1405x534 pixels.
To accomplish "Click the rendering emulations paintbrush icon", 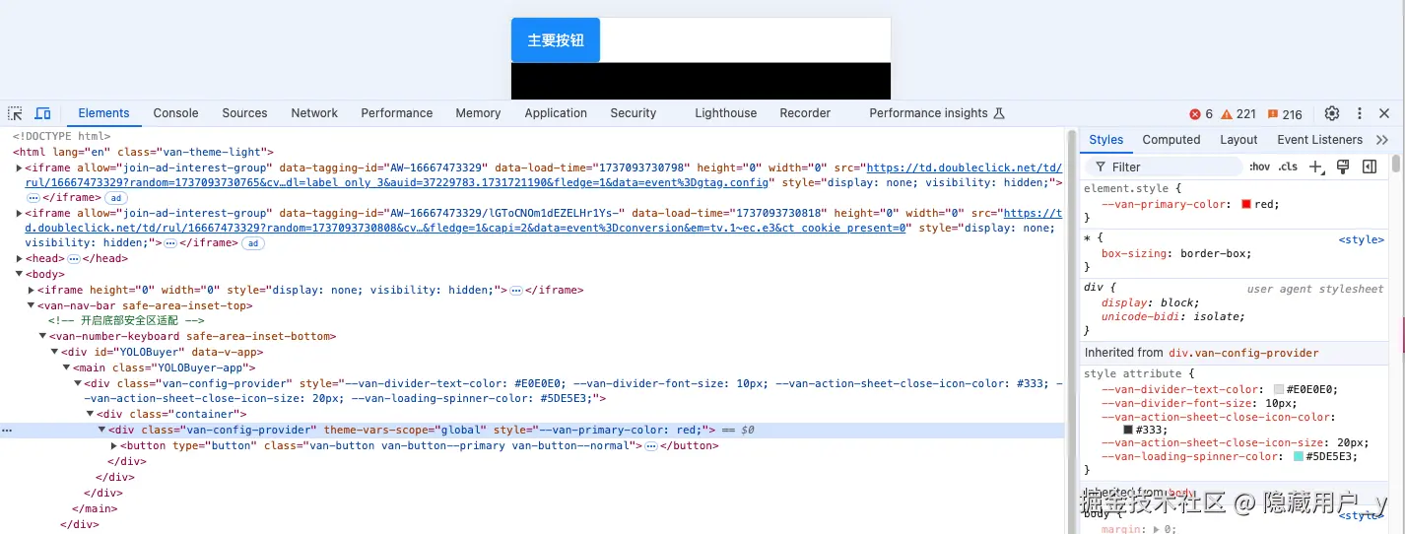I will 1342,167.
